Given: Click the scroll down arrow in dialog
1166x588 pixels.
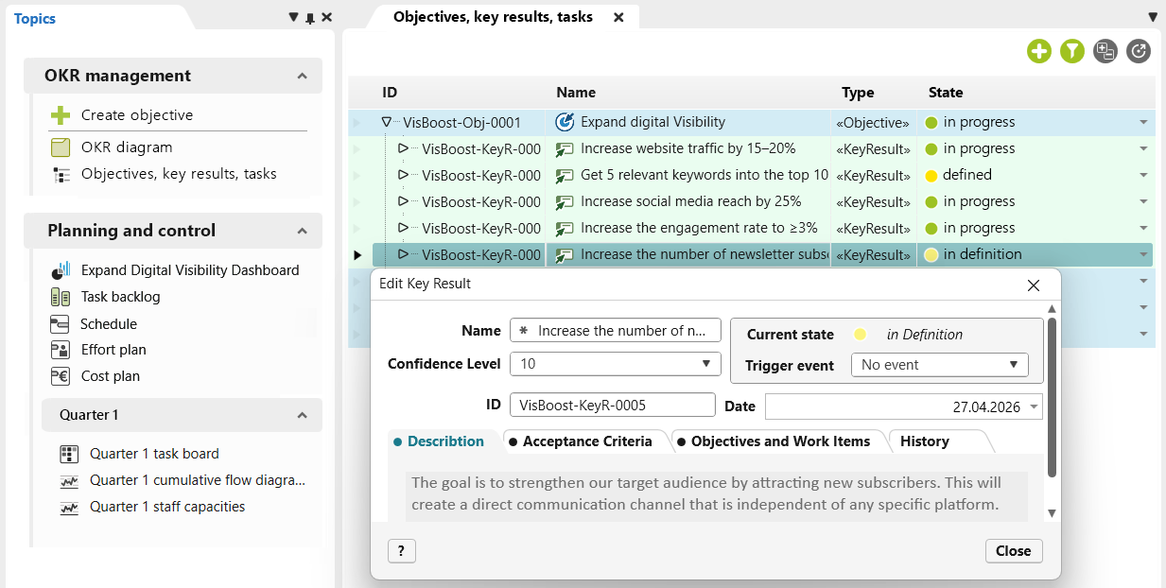Looking at the screenshot, I should pos(1052,513).
